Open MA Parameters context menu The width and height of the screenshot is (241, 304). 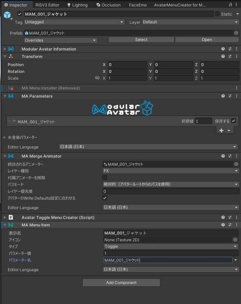click(237, 96)
